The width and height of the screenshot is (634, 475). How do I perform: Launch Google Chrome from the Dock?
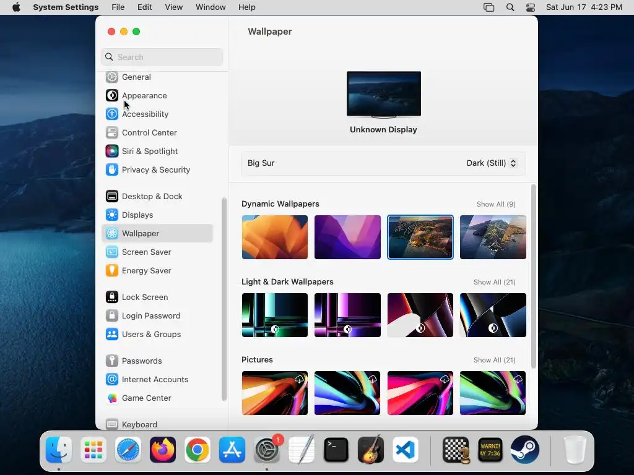tap(198, 450)
